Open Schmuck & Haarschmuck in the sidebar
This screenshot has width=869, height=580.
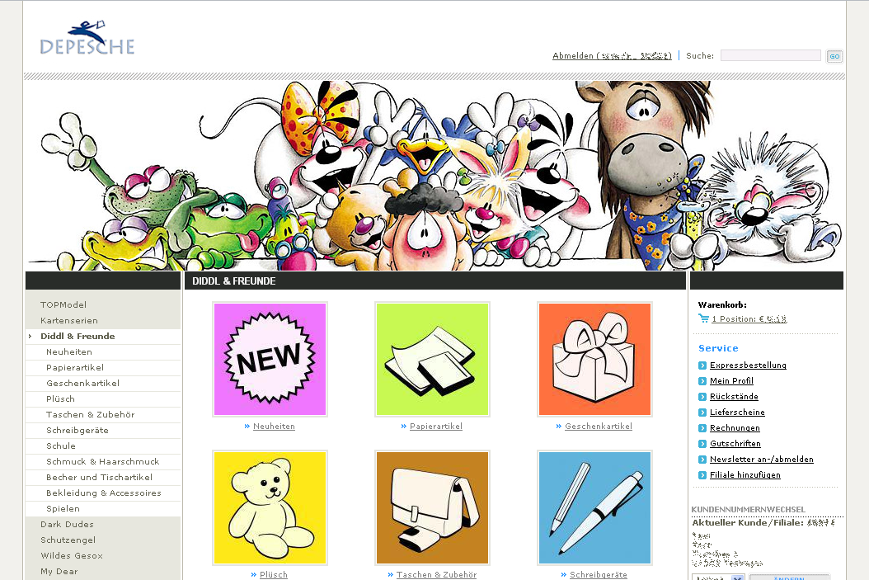point(102,461)
